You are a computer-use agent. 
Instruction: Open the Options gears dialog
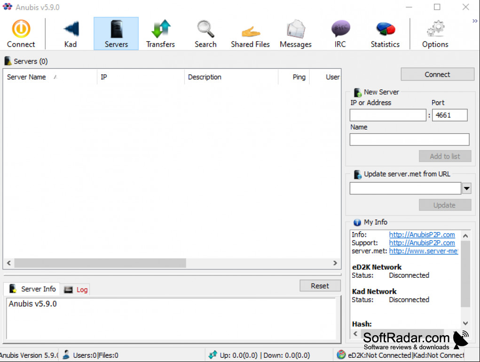(x=435, y=33)
